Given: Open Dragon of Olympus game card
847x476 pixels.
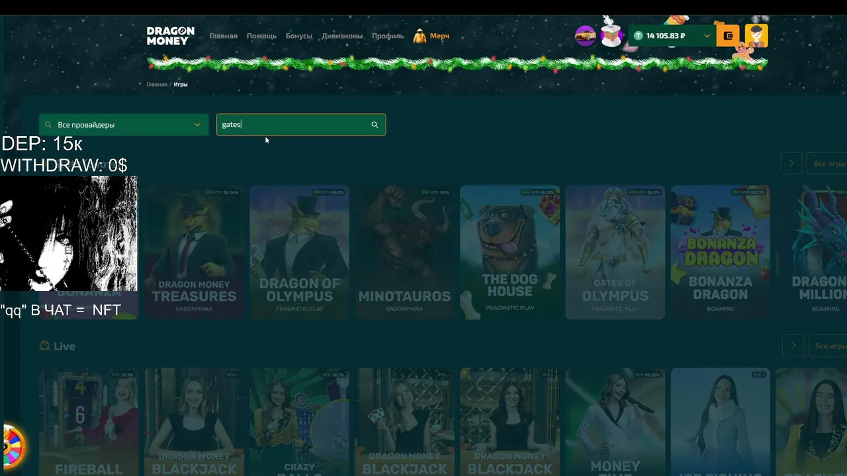Looking at the screenshot, I should click(x=299, y=252).
